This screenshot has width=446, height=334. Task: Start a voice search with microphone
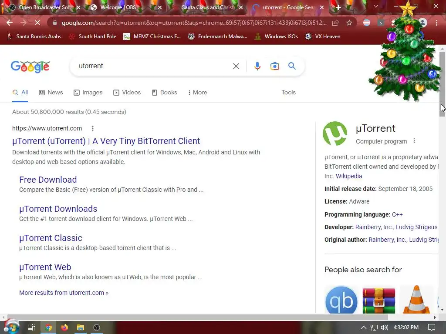pos(257,66)
